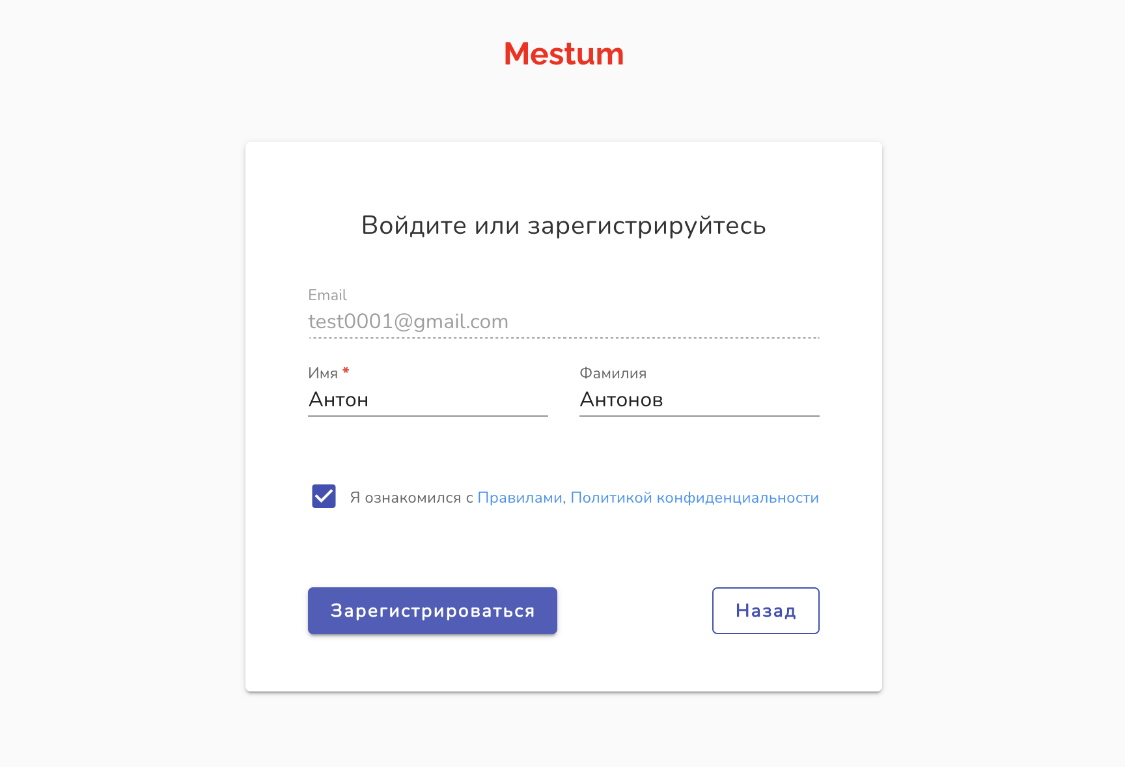This screenshot has width=1125, height=767.
Task: Click the red Mestum logo
Action: pos(564,54)
